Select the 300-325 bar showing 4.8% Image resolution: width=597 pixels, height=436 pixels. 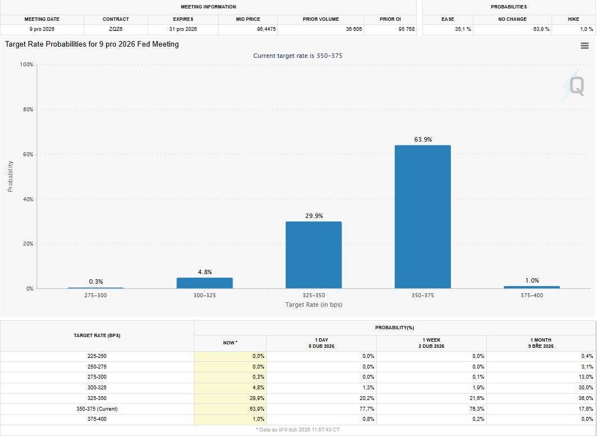[204, 283]
